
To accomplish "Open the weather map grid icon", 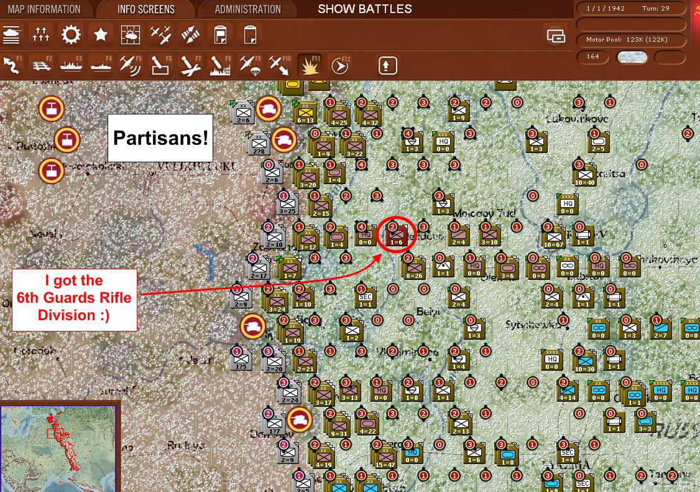I will tap(131, 35).
